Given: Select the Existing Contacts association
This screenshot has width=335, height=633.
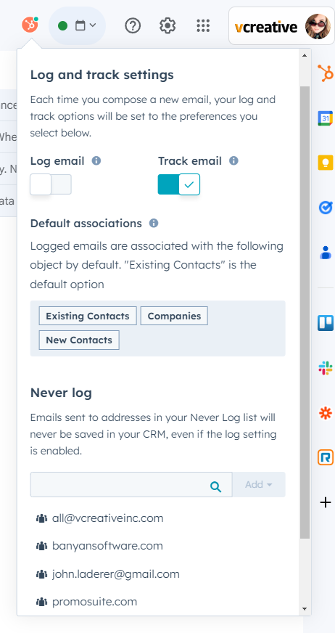Looking at the screenshot, I should click(88, 316).
